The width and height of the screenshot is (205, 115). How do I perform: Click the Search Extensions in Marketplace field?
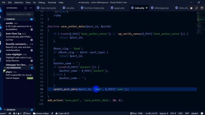(x=20, y=14)
